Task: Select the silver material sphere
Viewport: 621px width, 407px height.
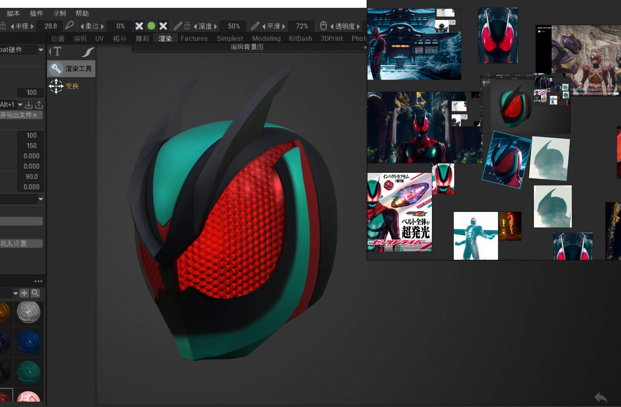Action: click(28, 312)
